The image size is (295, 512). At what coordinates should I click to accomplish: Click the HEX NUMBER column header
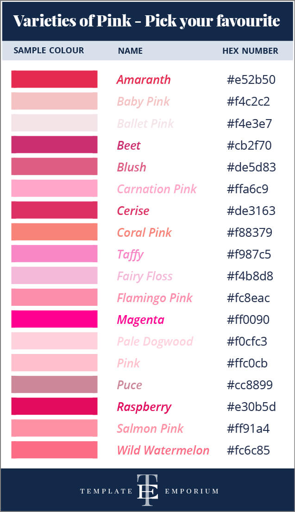[x=250, y=51]
